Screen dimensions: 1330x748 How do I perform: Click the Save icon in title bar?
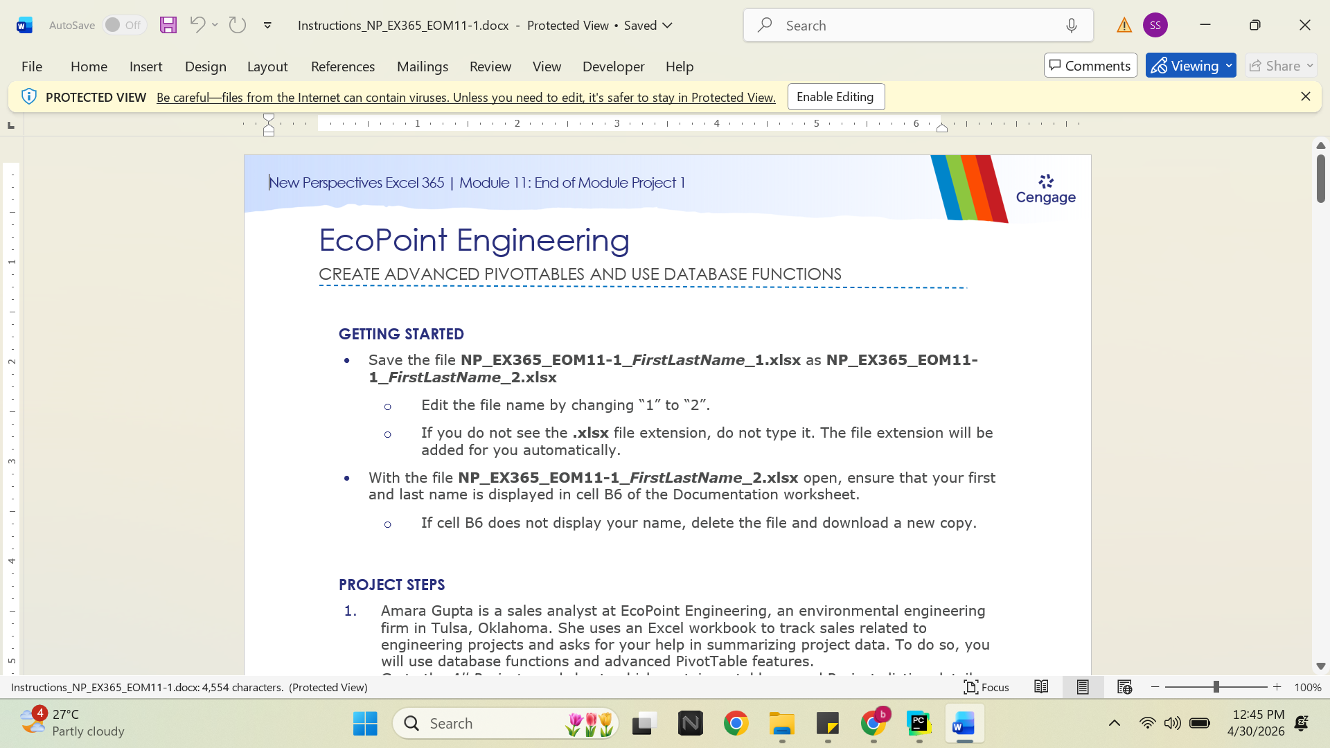(168, 25)
